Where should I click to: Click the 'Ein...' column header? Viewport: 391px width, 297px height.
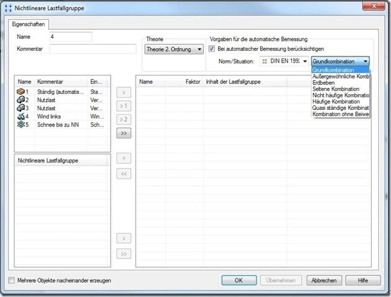97,82
